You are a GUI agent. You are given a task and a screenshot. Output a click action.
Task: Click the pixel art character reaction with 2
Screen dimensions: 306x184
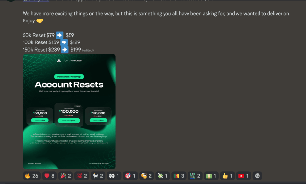point(195,176)
